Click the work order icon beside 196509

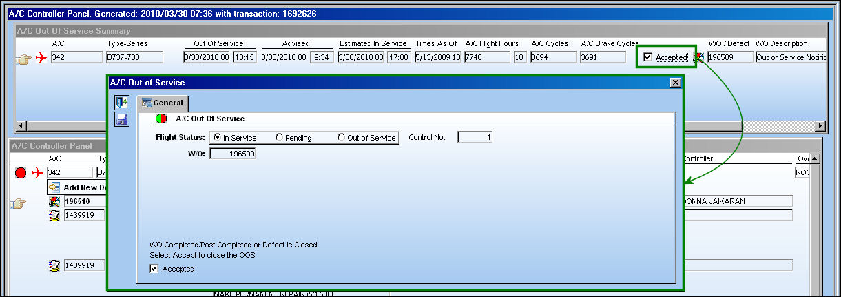(x=698, y=57)
